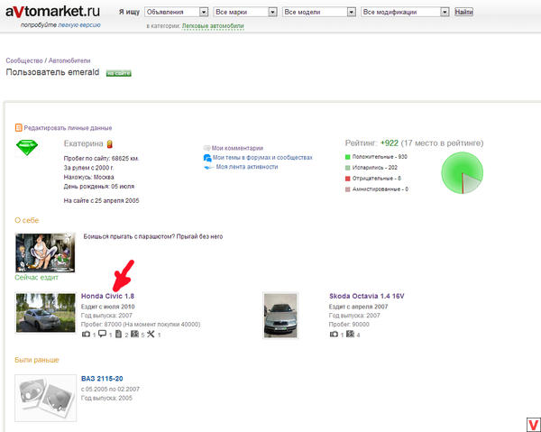
Task: Click the text 'Пробег по сайту: 68625 км.'
Action: [101, 159]
